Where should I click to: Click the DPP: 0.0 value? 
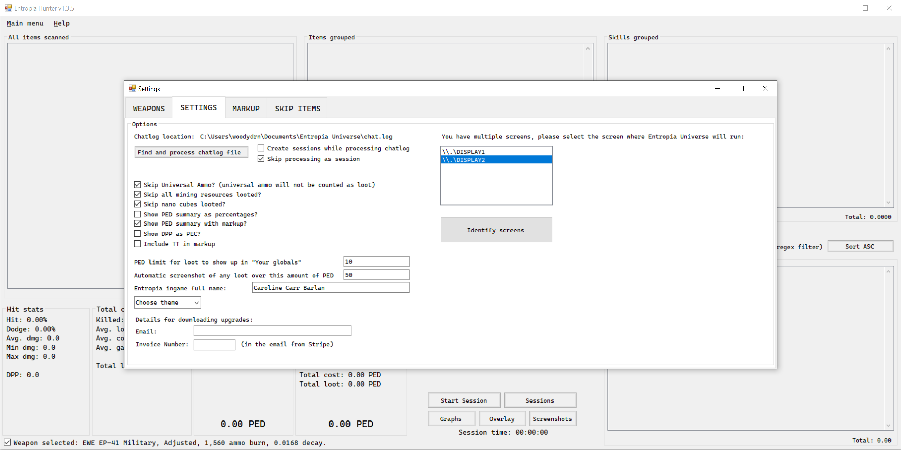(23, 375)
